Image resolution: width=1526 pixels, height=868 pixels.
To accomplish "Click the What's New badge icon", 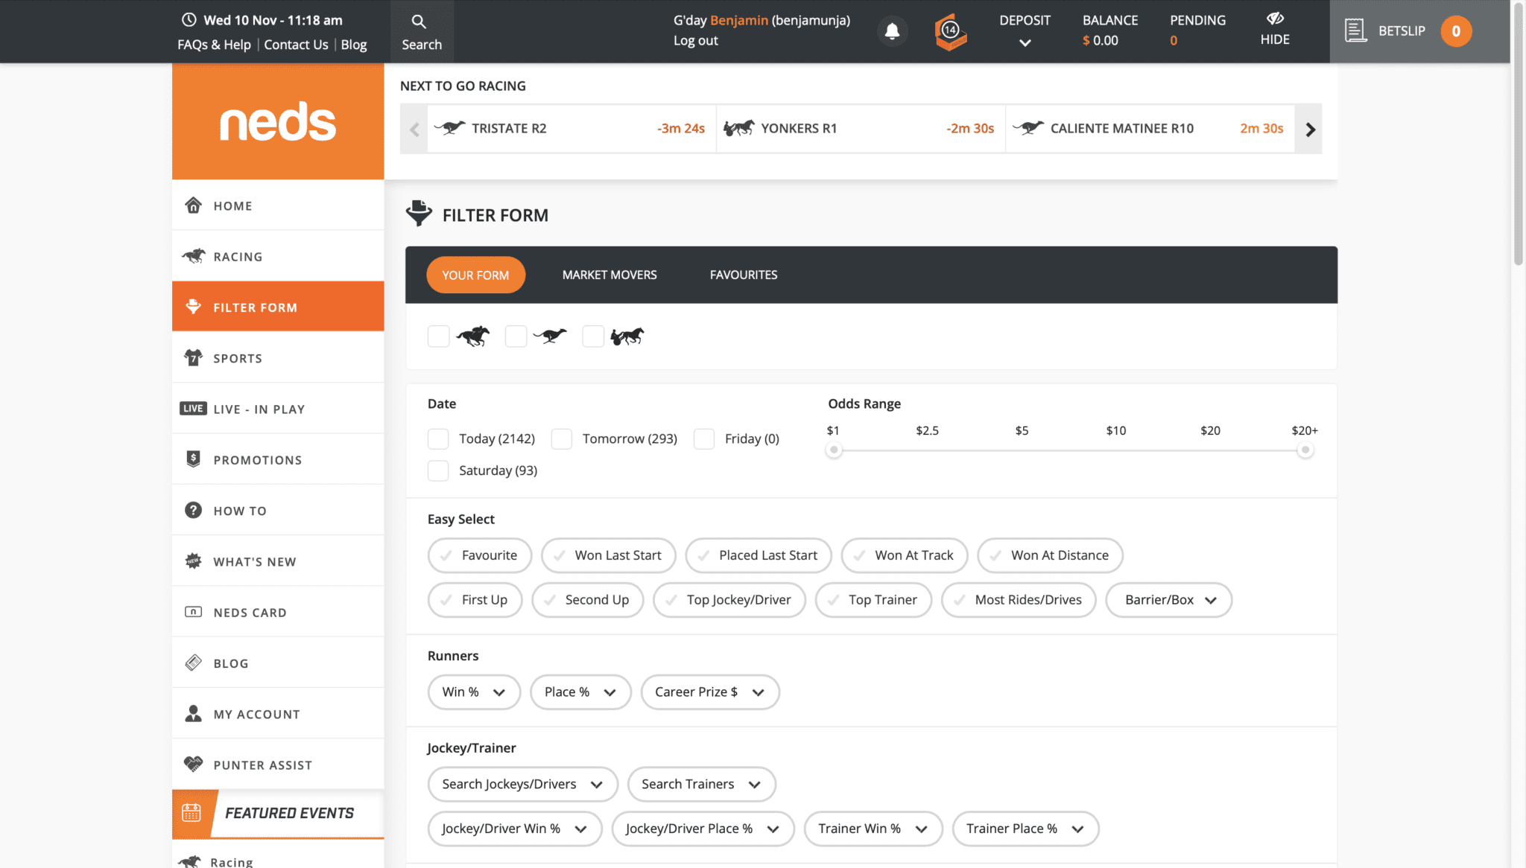I will [194, 561].
